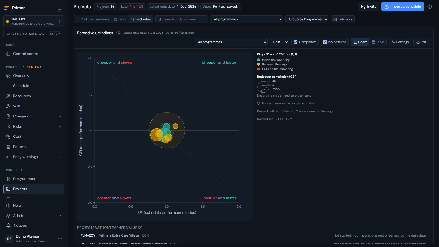The height and width of the screenshot is (247, 439).
Task: Open the Cost coins icon
Action: pyautogui.click(x=8, y=137)
